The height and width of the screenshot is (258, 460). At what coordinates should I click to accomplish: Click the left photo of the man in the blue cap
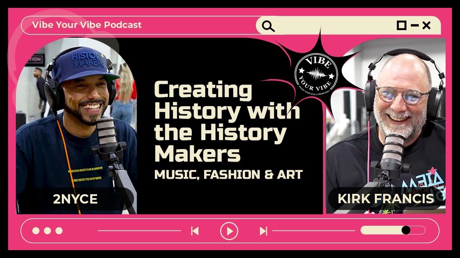[76, 126]
